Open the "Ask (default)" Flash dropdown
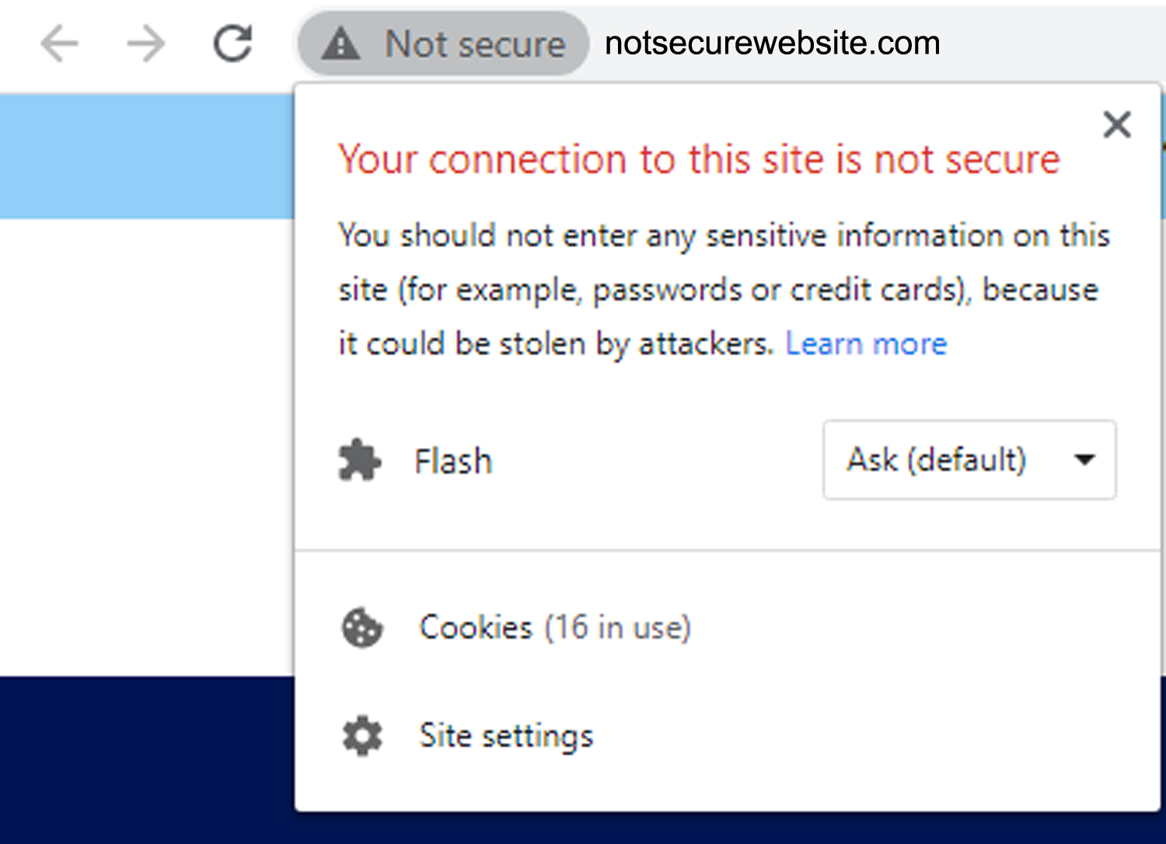Screen dimensions: 1166x844 tap(937, 460)
